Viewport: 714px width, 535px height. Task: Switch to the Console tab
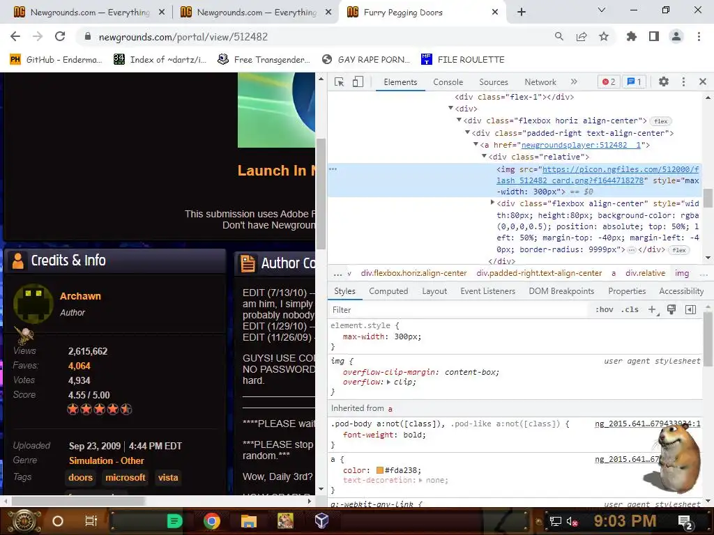tap(448, 82)
